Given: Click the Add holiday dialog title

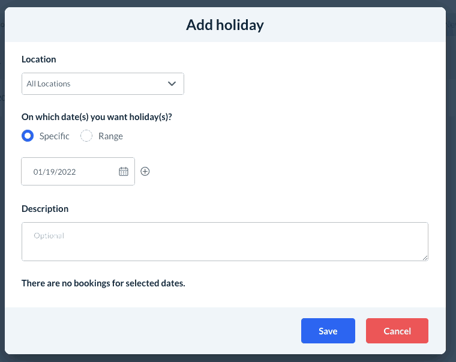Looking at the screenshot, I should click(x=225, y=25).
